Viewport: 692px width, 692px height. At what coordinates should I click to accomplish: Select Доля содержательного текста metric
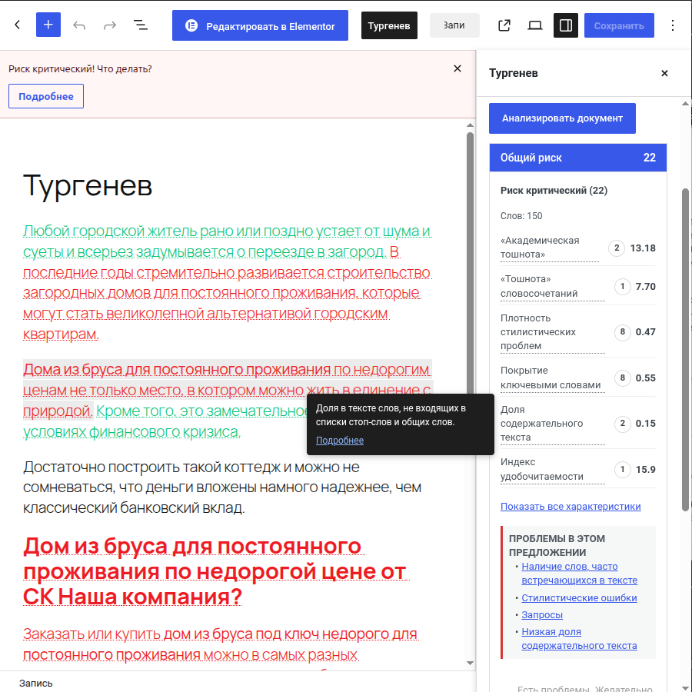(x=552, y=423)
